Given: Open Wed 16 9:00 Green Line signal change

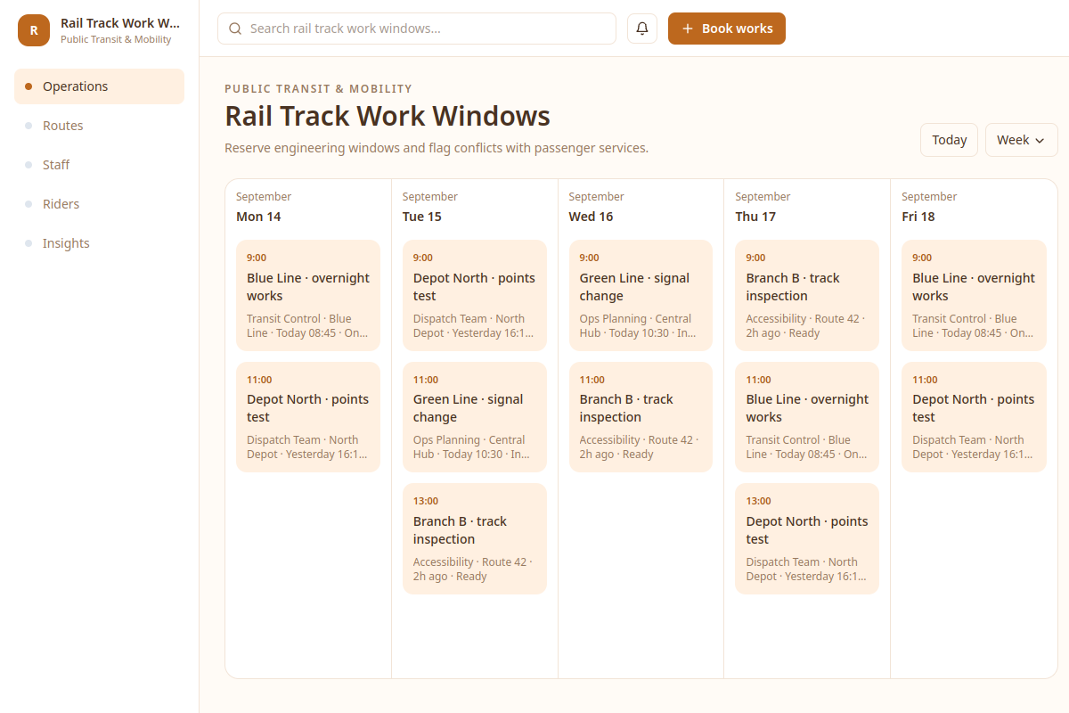Looking at the screenshot, I should click(641, 295).
